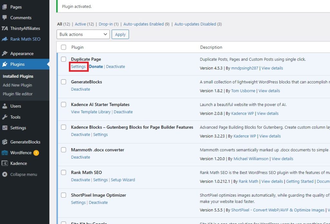View details for Kadence Blocks
This screenshot has width=330, height=224.
[270, 136]
